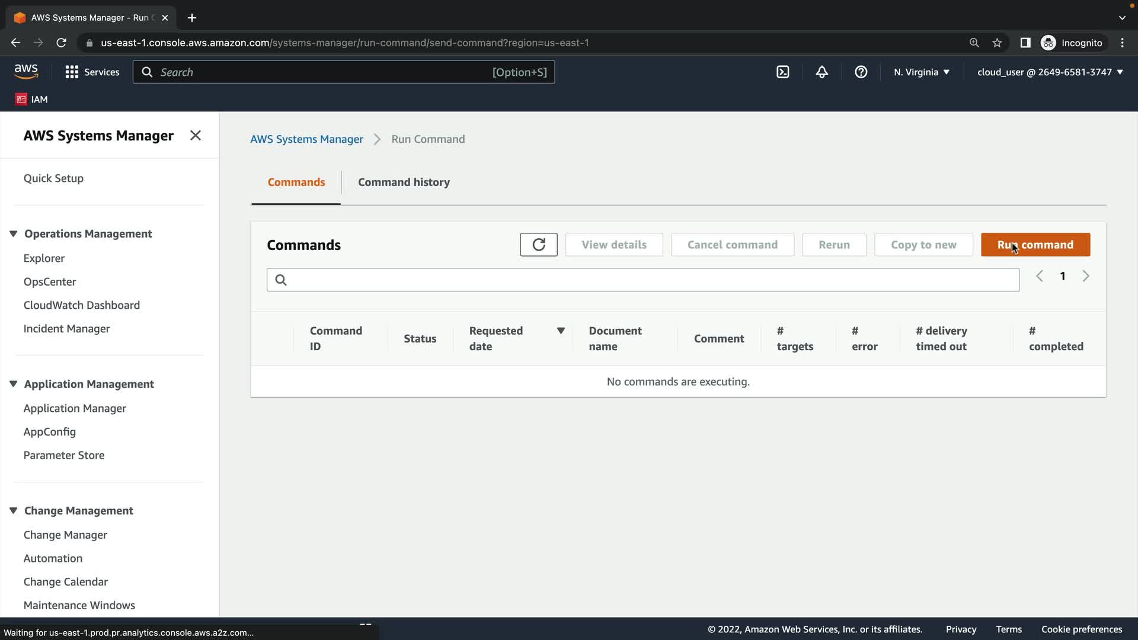This screenshot has height=640, width=1138.
Task: Refresh the Commands list
Action: (538, 245)
